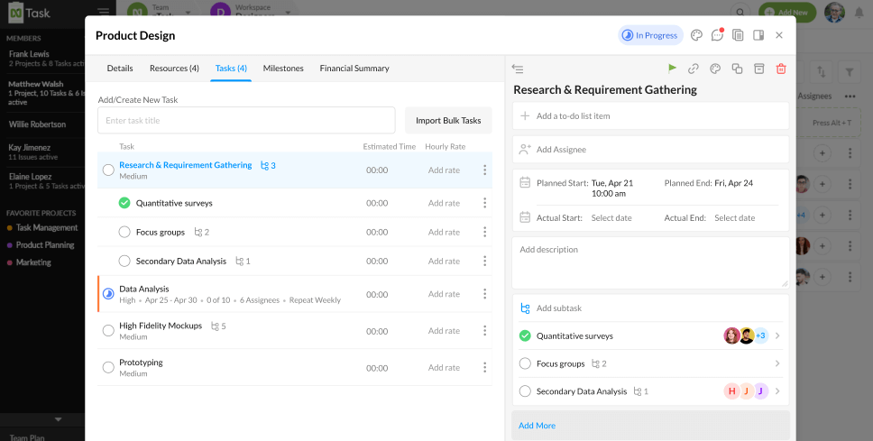This screenshot has width=873, height=441.
Task: Open the Financial Summary tab
Action: 354,68
